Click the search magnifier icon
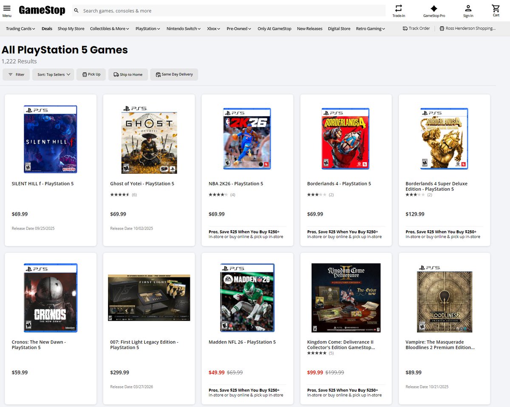This screenshot has width=510, height=407. [76, 11]
